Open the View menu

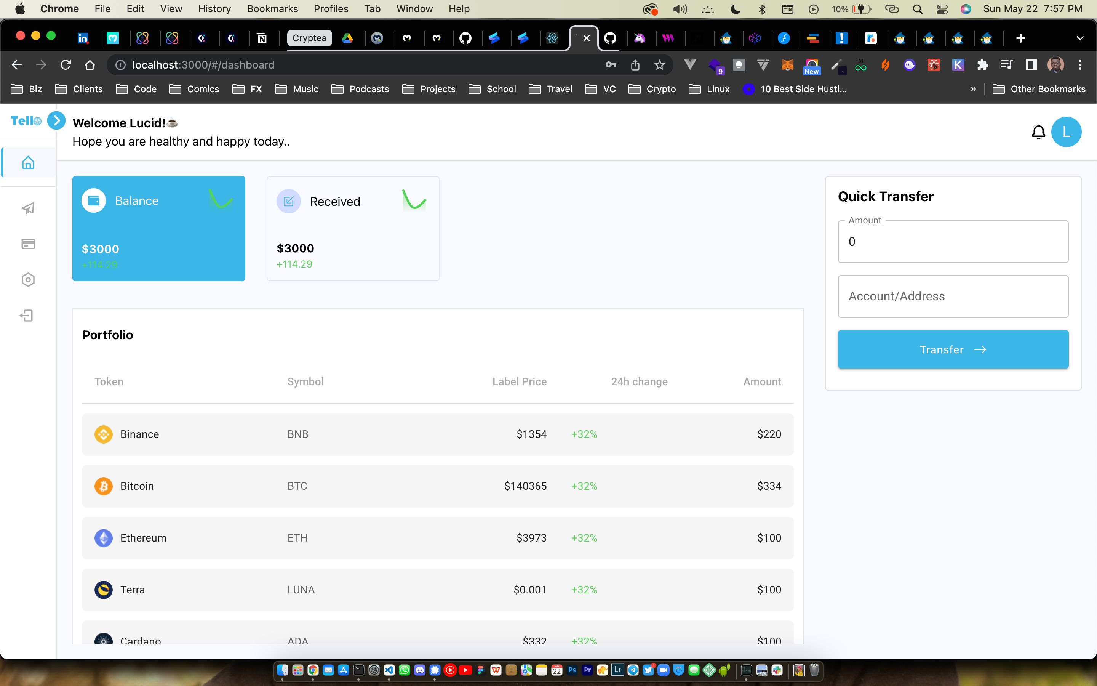click(x=171, y=9)
